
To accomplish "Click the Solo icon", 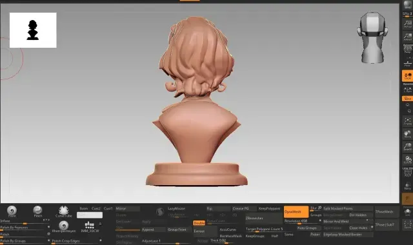I will point(407,212).
